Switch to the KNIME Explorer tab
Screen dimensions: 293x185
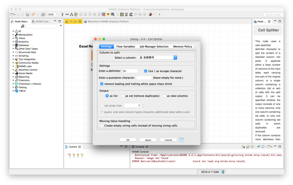tap(41, 22)
